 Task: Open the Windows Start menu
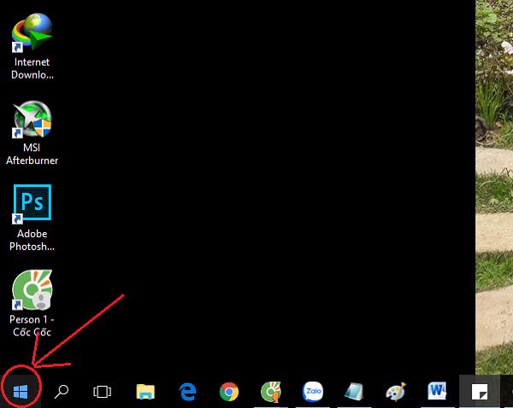[21, 391]
